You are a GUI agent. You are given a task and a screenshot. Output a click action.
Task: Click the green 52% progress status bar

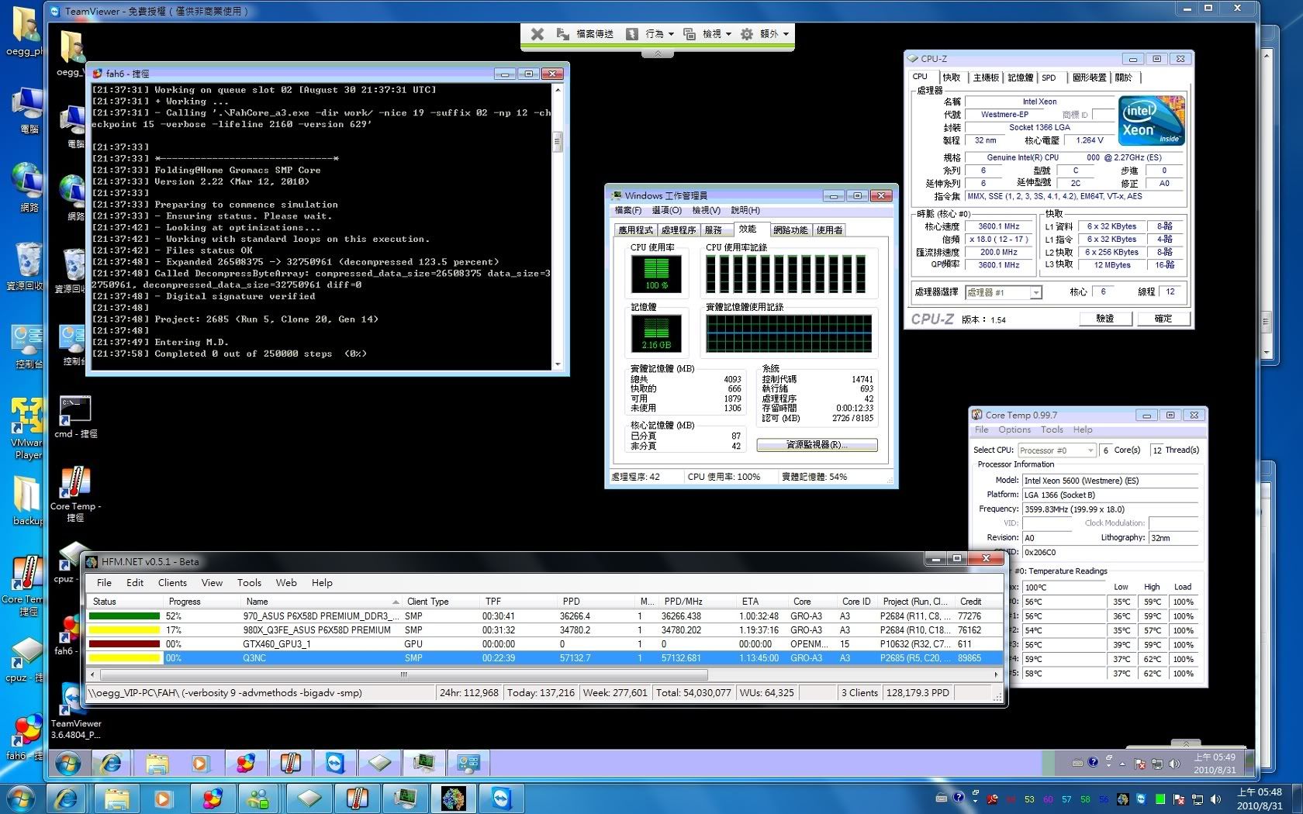(125, 616)
